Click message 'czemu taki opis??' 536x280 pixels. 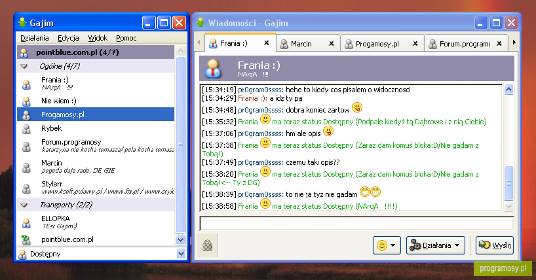(x=313, y=162)
